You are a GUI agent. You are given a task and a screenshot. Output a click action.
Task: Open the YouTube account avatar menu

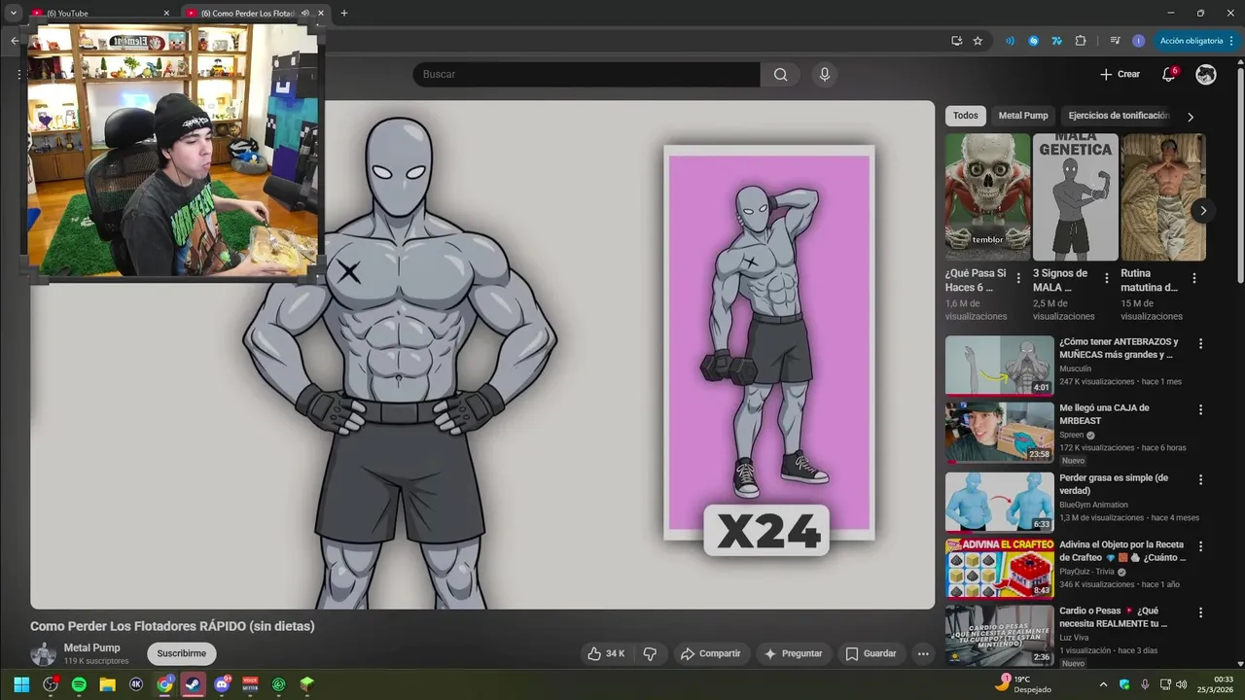[x=1206, y=74]
